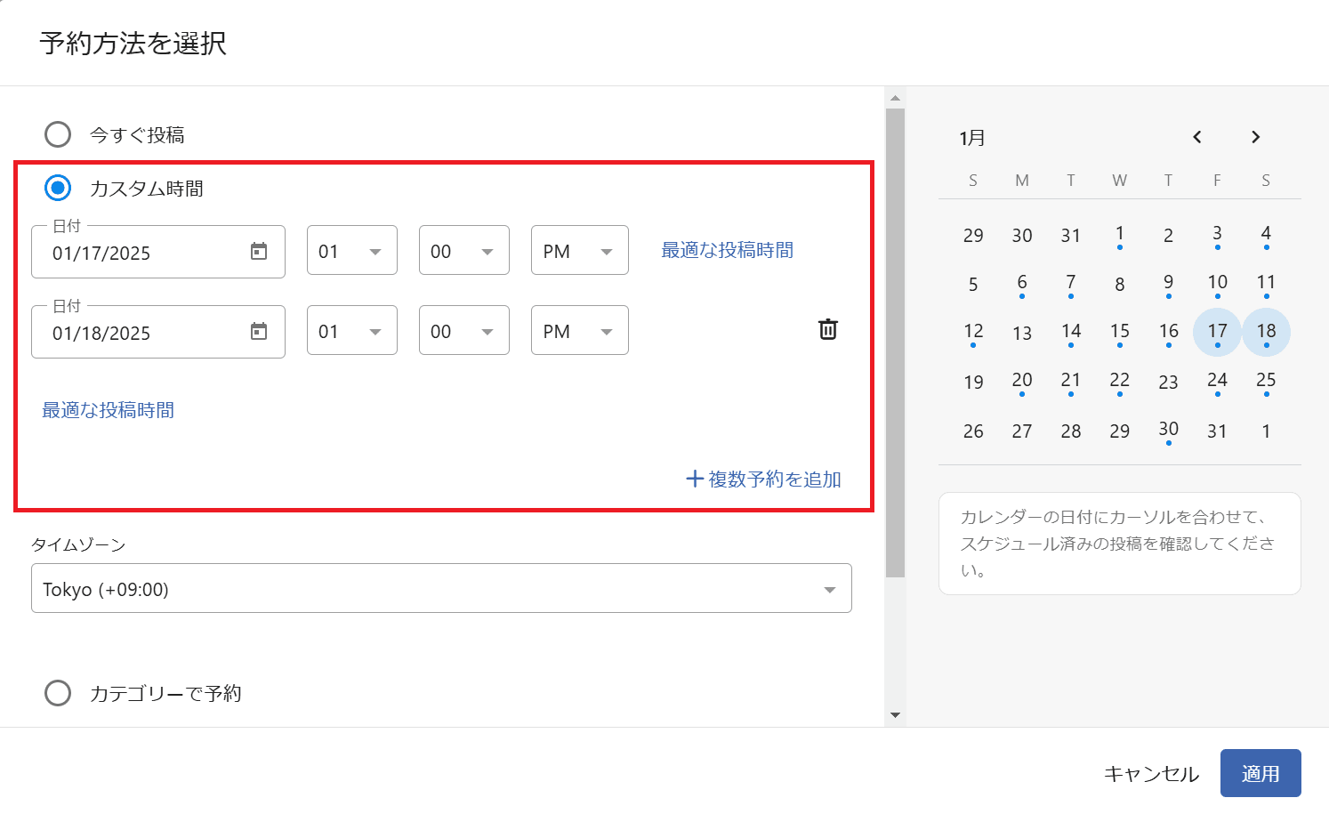Open AM/PM dropdown for 01/18/2025 row
The height and width of the screenshot is (814, 1329).
coord(580,330)
